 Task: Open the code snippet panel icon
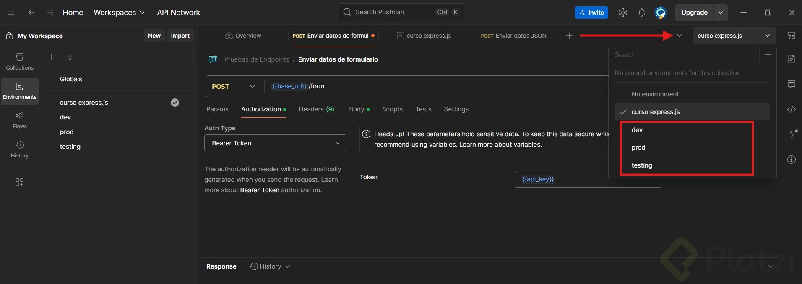point(791,109)
